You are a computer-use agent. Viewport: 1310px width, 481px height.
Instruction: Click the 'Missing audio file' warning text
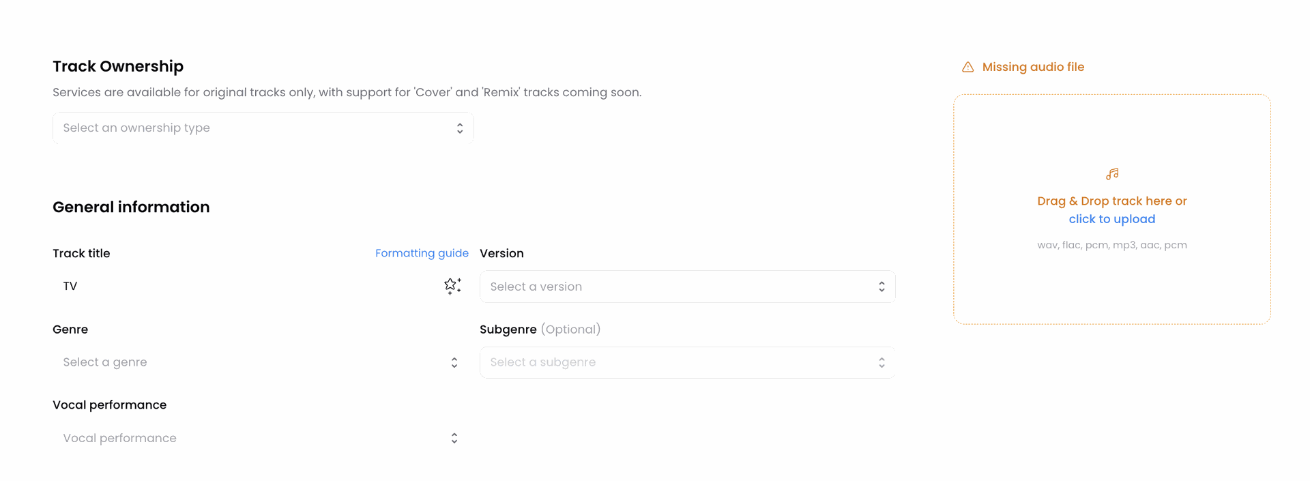click(x=1033, y=67)
